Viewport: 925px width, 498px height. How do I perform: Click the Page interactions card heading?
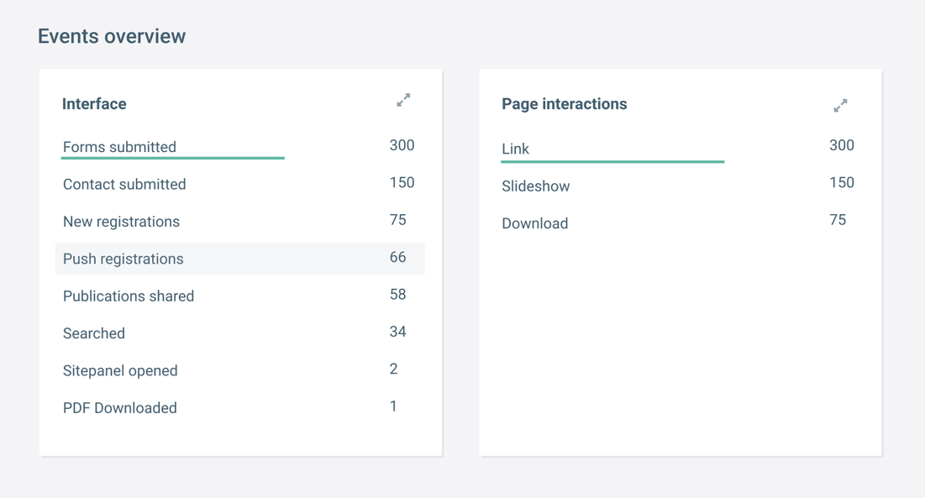pyautogui.click(x=565, y=104)
